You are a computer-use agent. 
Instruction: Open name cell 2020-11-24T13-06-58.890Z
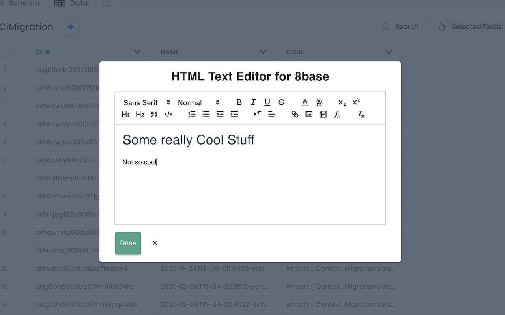click(215, 269)
